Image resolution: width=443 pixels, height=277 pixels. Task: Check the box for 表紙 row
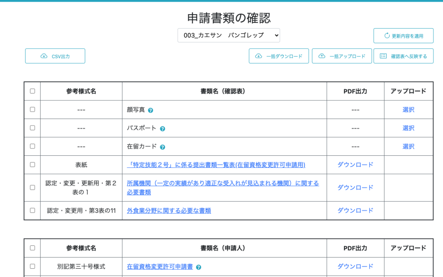(x=32, y=164)
